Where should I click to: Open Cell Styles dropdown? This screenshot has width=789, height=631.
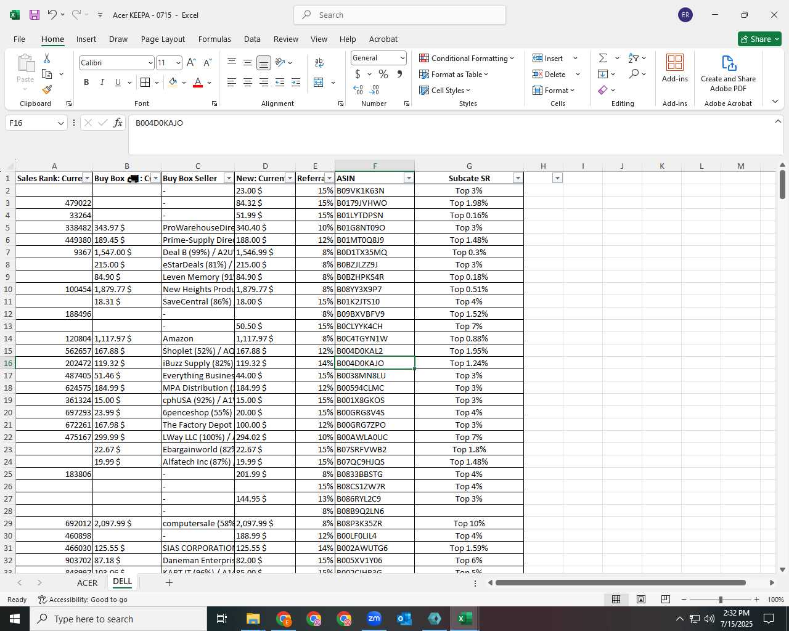point(445,90)
